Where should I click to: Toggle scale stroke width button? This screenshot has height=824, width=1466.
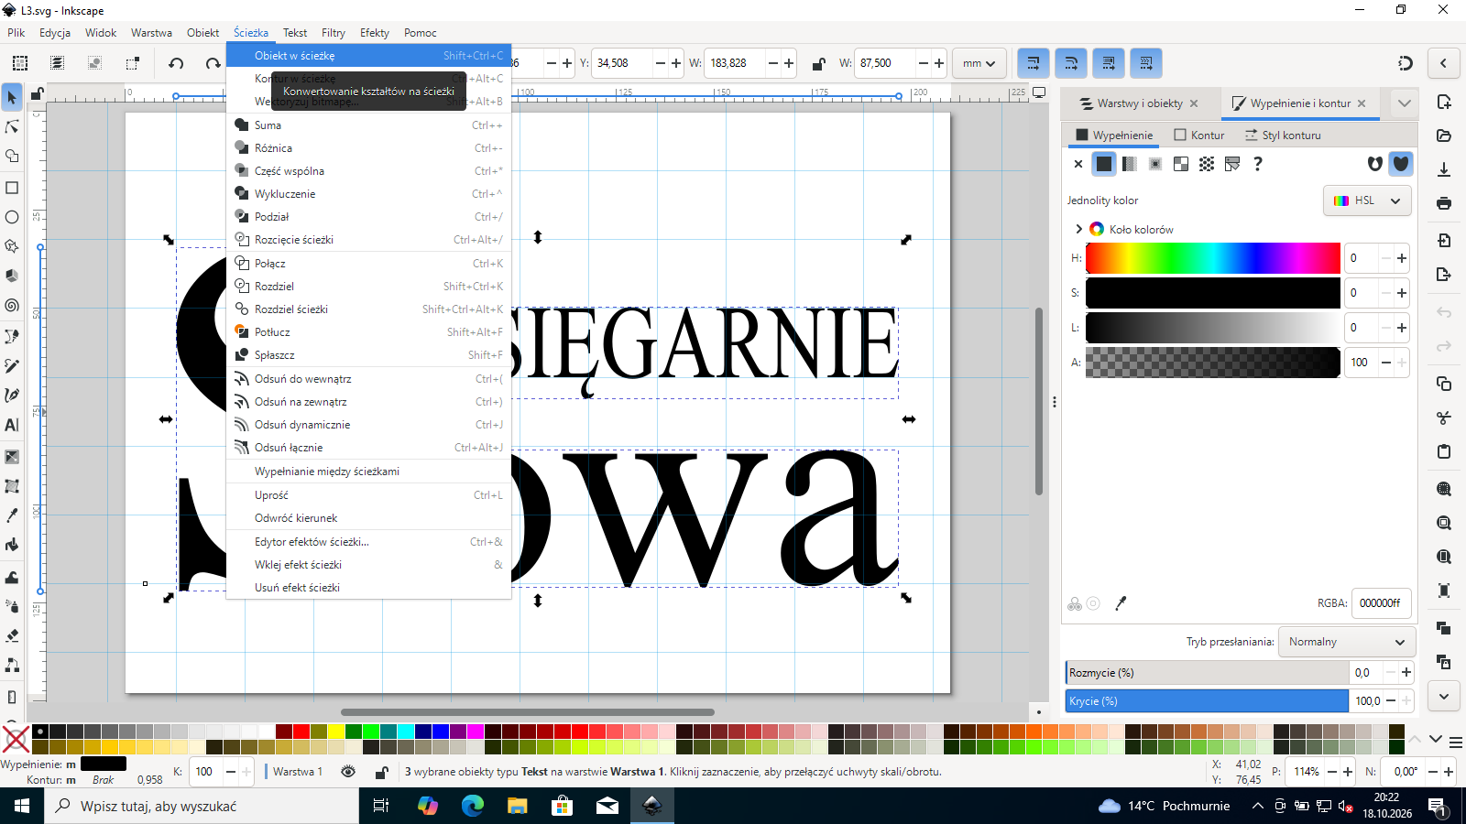pos(1034,63)
